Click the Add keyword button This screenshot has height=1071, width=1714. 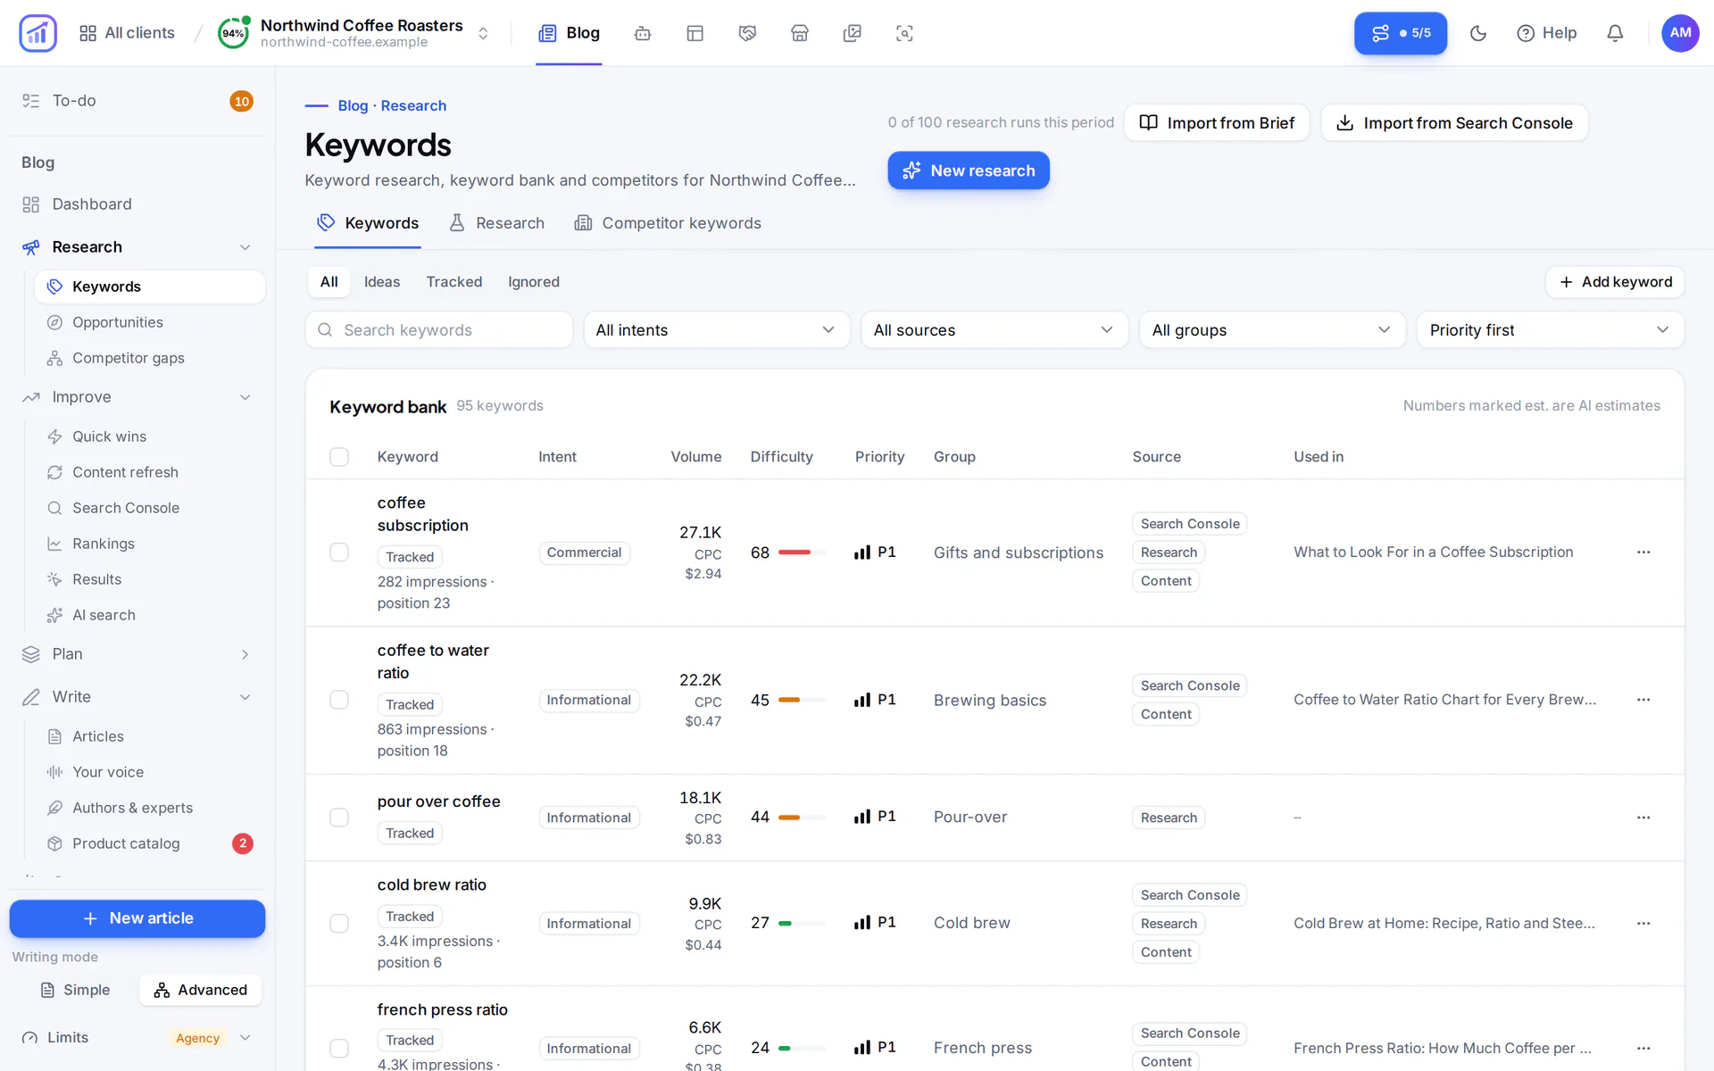(1615, 282)
